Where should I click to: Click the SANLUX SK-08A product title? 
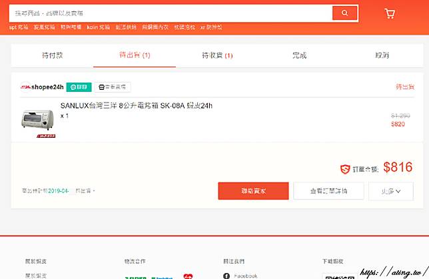137,106
